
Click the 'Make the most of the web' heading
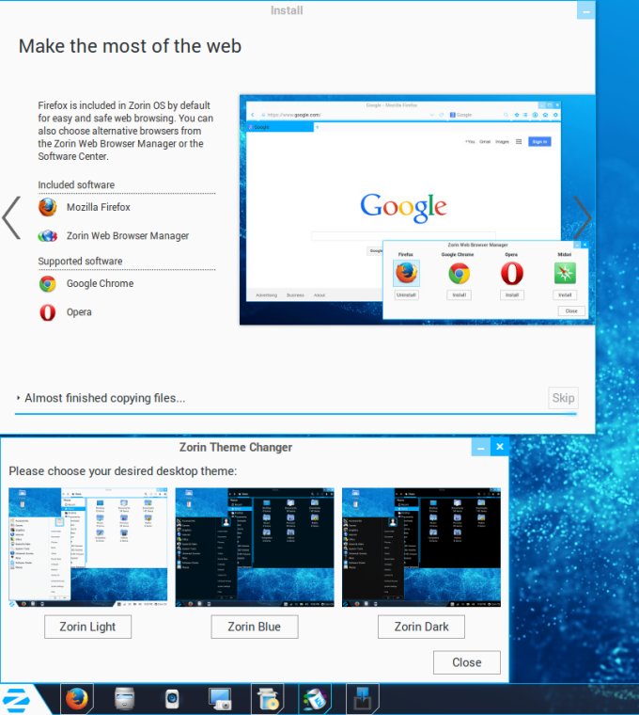130,46
